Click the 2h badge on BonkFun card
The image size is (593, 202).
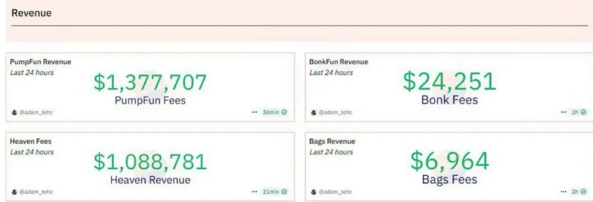[579, 112]
